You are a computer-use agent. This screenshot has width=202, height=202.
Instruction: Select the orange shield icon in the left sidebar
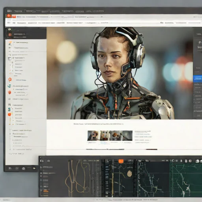coord(9,92)
